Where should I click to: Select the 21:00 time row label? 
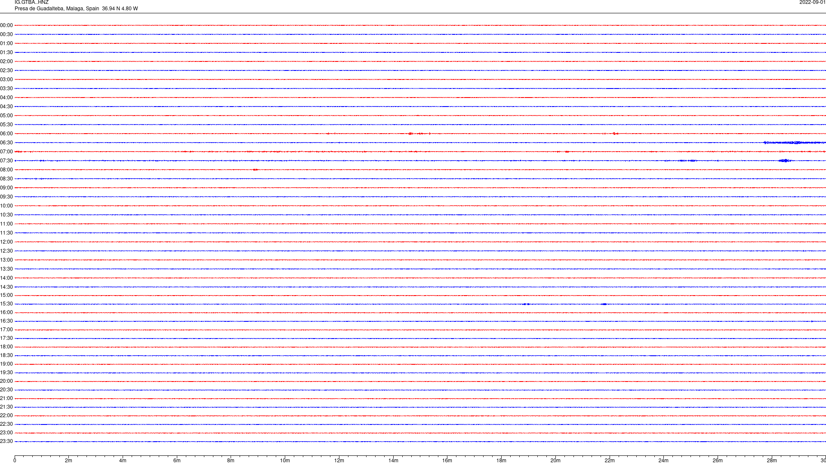(6, 398)
